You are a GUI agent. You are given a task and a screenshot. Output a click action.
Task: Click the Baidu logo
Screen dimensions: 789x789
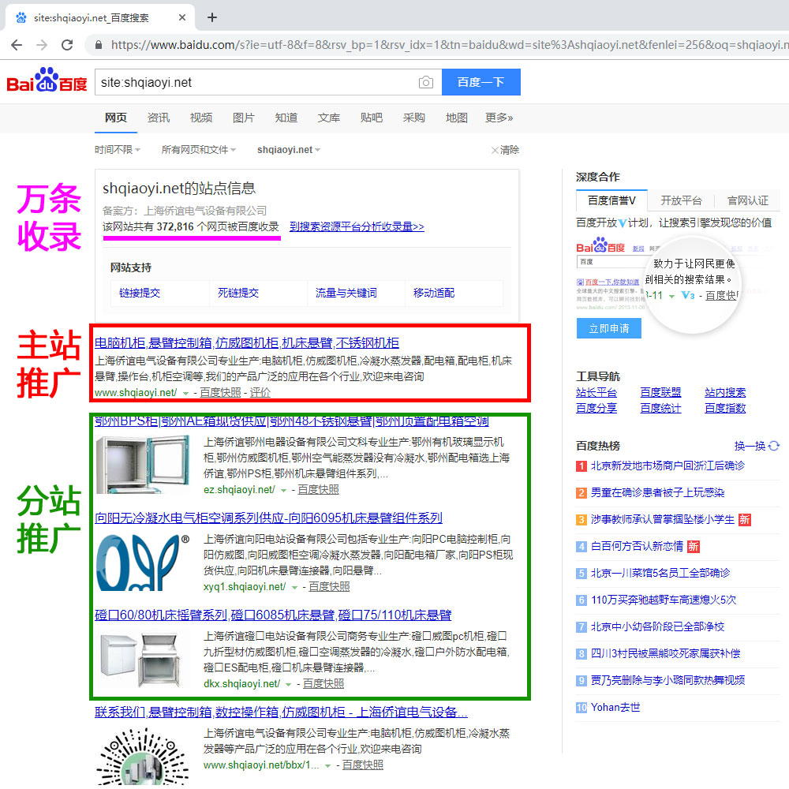[47, 80]
